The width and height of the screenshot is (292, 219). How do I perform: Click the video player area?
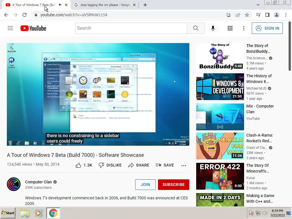click(98, 94)
